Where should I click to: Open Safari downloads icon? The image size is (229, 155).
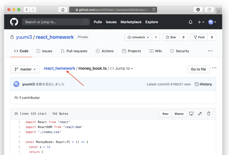[198, 10]
